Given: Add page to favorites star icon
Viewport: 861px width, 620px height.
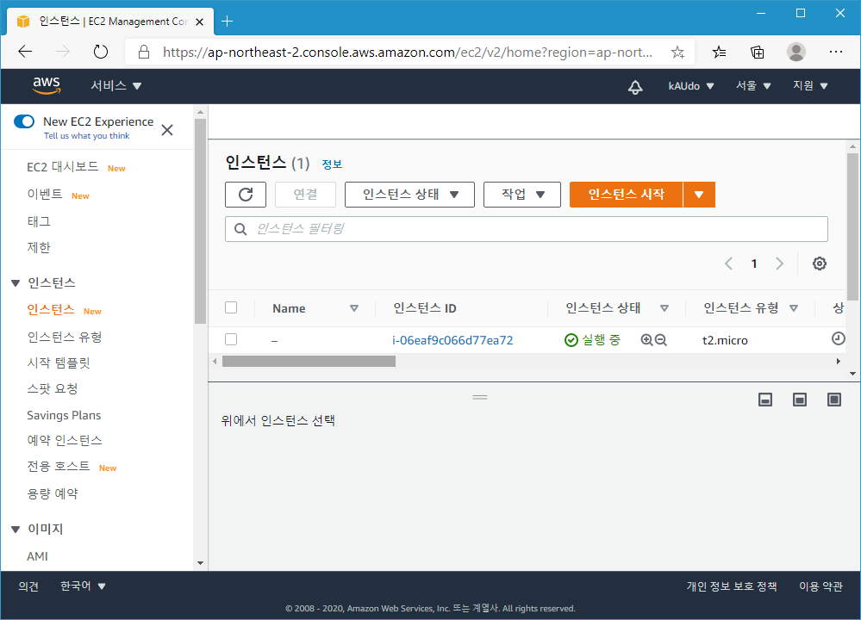Looking at the screenshot, I should pyautogui.click(x=677, y=53).
